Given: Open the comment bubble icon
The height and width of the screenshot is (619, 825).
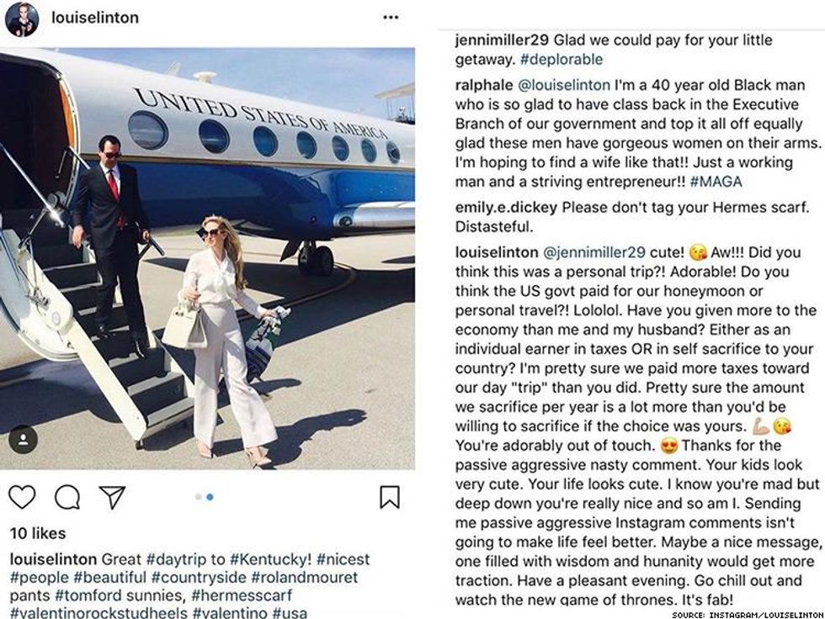Looking at the screenshot, I should point(67,497).
